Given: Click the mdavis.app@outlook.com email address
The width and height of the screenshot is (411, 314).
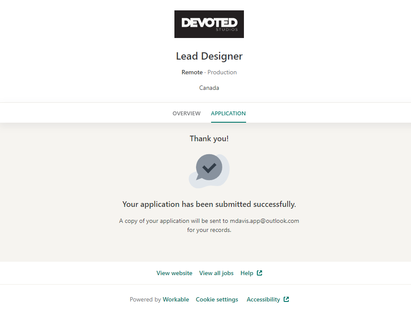Looking at the screenshot, I should (x=264, y=221).
